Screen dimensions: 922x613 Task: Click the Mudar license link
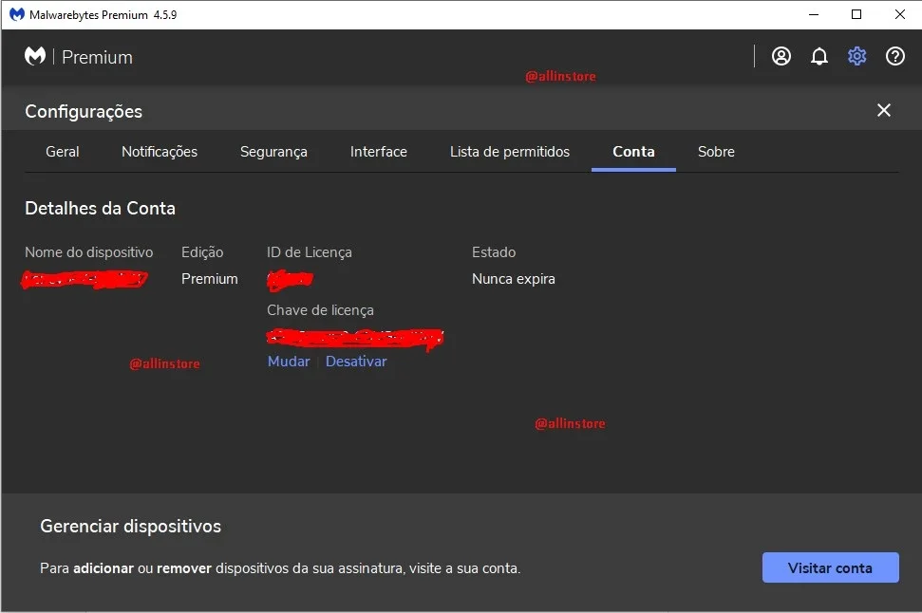(289, 362)
